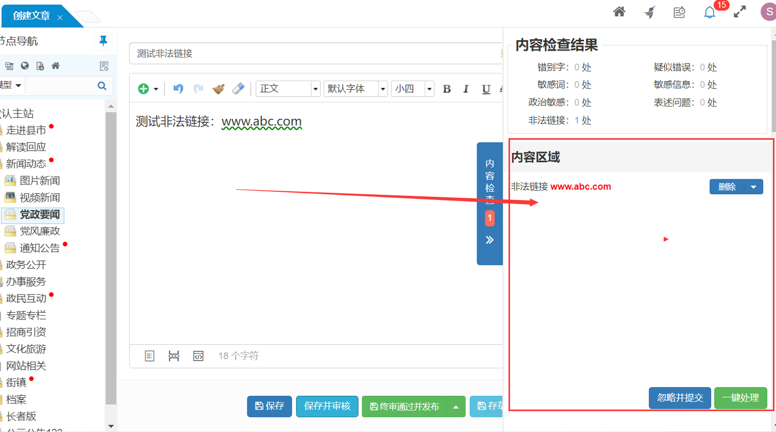Select the 创建文章 tab
This screenshot has height=432, width=776.
32,16
